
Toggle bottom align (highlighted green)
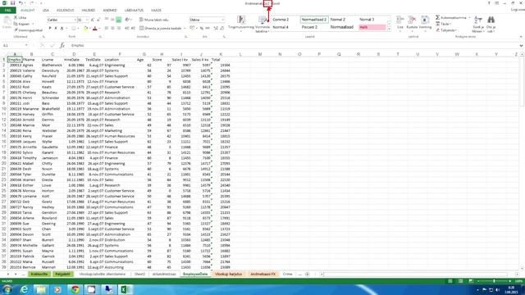[x=118, y=20]
